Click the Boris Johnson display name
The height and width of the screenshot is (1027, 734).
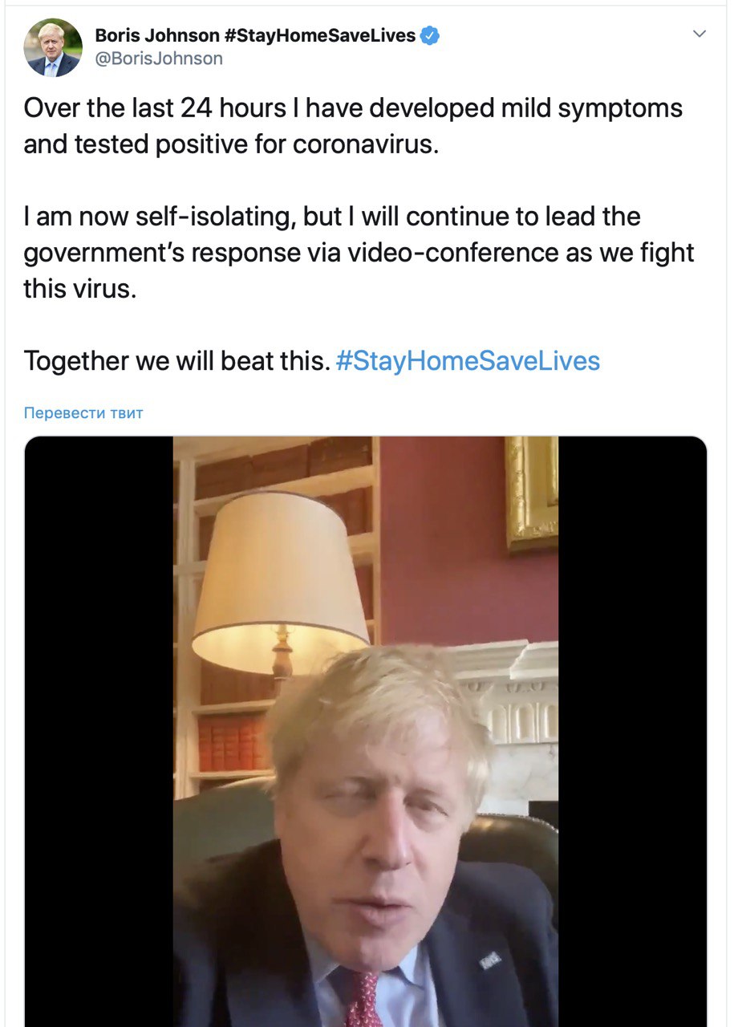coord(156,36)
